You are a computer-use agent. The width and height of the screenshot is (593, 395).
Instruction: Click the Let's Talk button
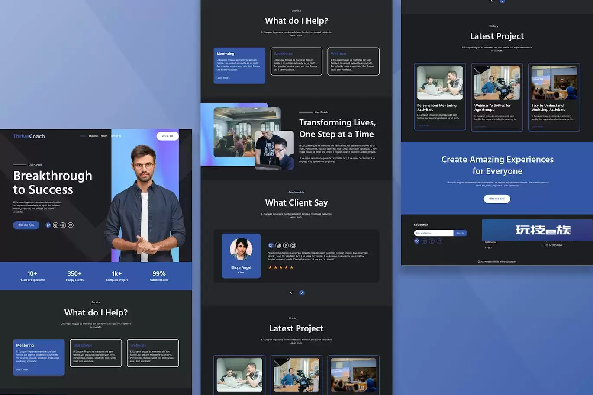(x=168, y=136)
